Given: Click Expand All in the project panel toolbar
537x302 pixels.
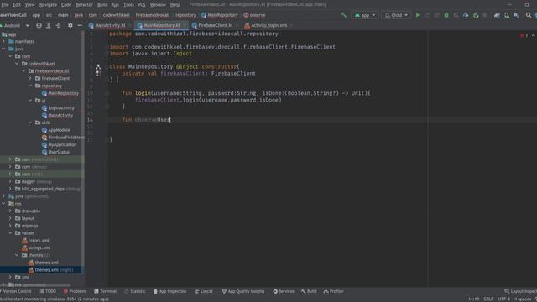Looking at the screenshot, I should [x=49, y=25].
